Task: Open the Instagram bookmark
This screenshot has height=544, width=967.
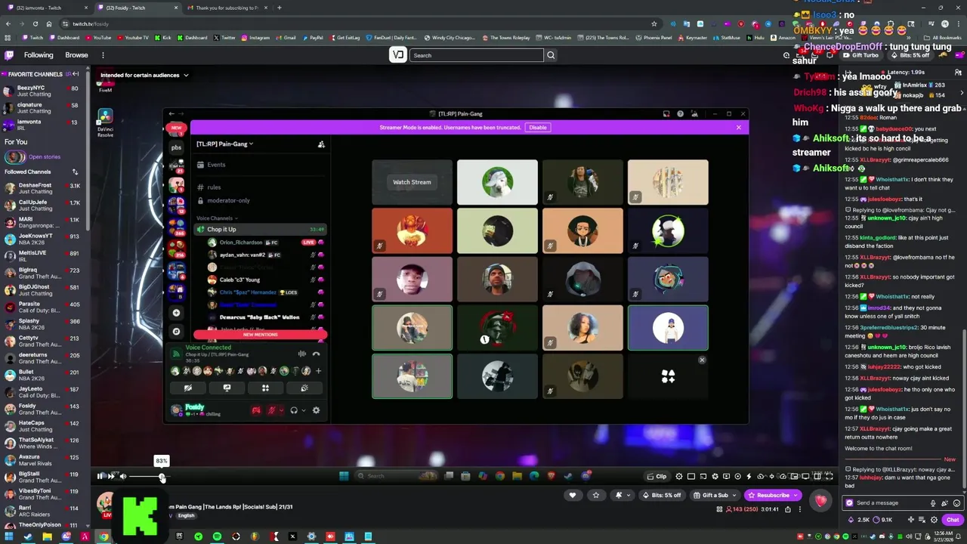Action: [x=255, y=38]
